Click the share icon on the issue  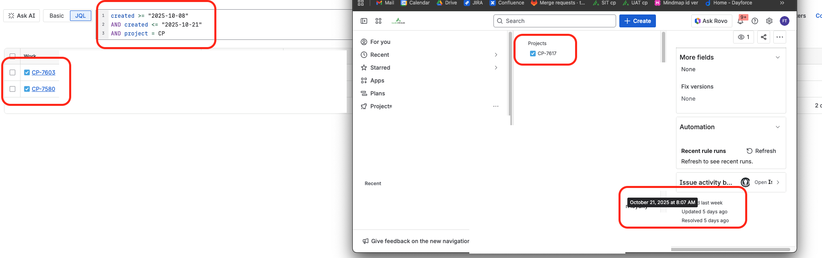764,37
